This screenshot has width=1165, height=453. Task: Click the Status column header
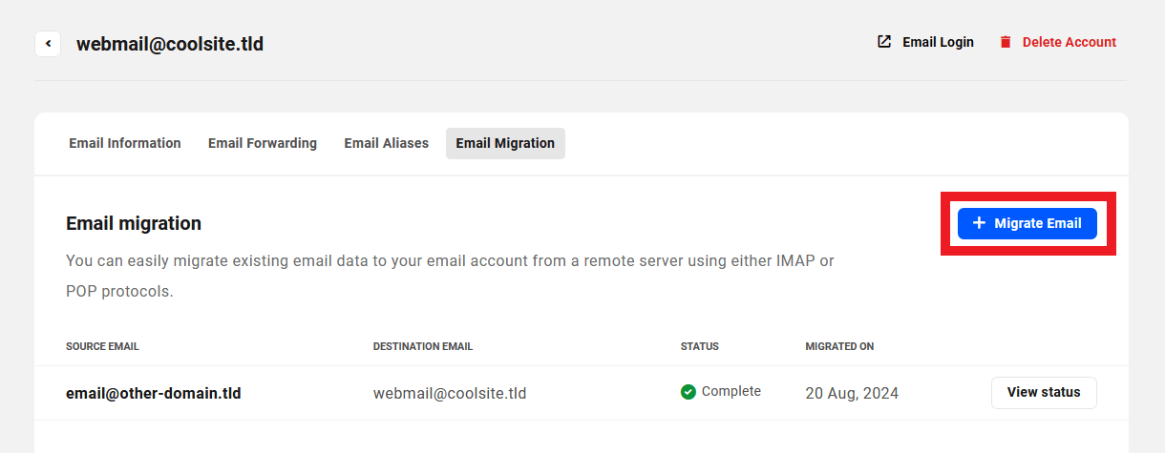tap(700, 346)
